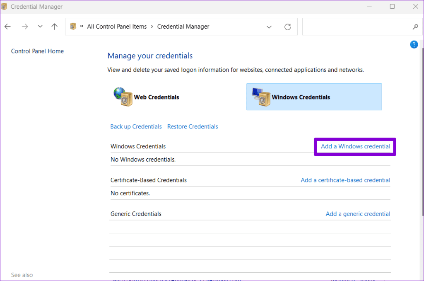Click Add a generic credential
The width and height of the screenshot is (424, 281).
358,213
